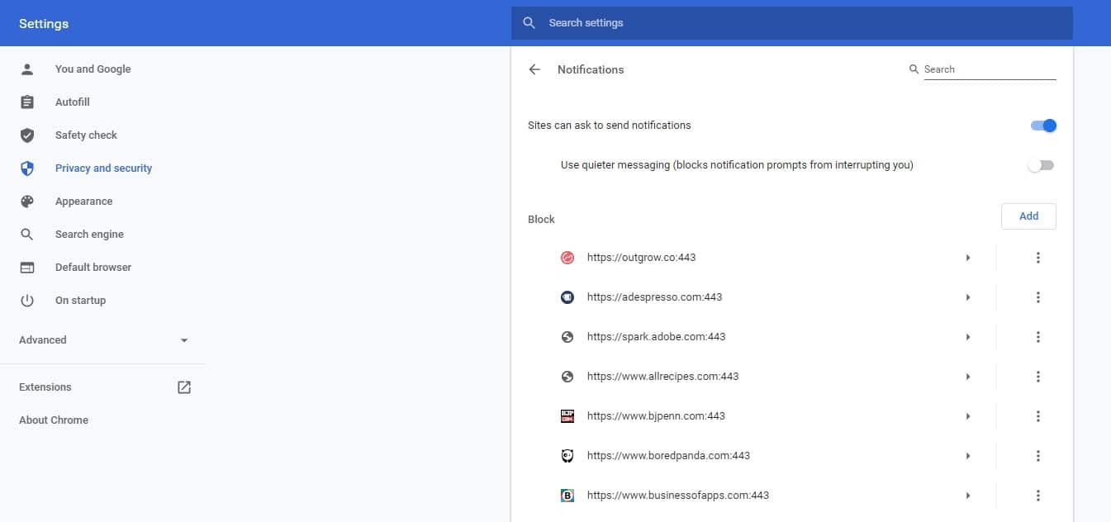Click the Appearance palette icon
This screenshot has width=1111, height=522.
click(x=27, y=201)
